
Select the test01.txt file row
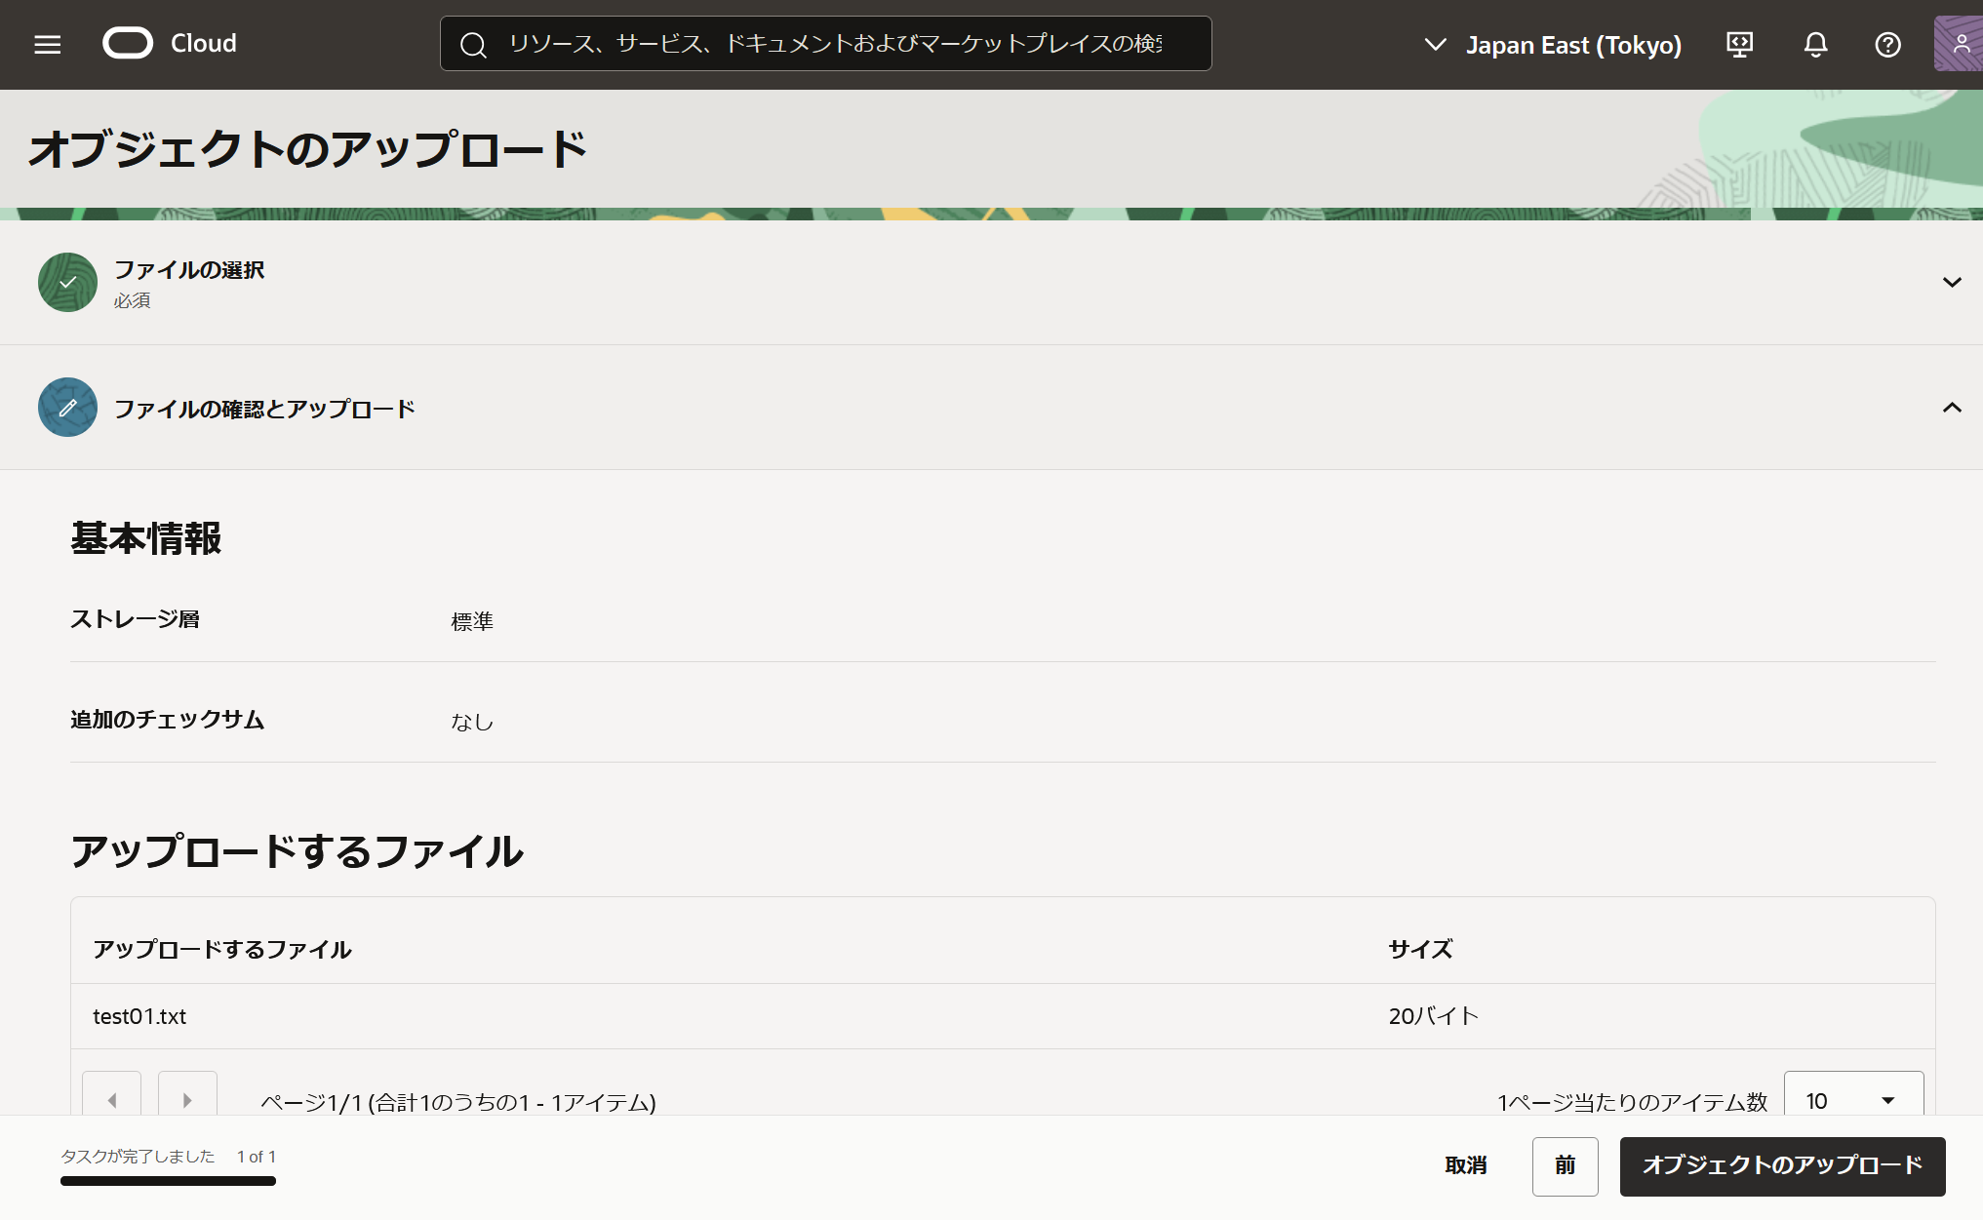(x=139, y=1015)
